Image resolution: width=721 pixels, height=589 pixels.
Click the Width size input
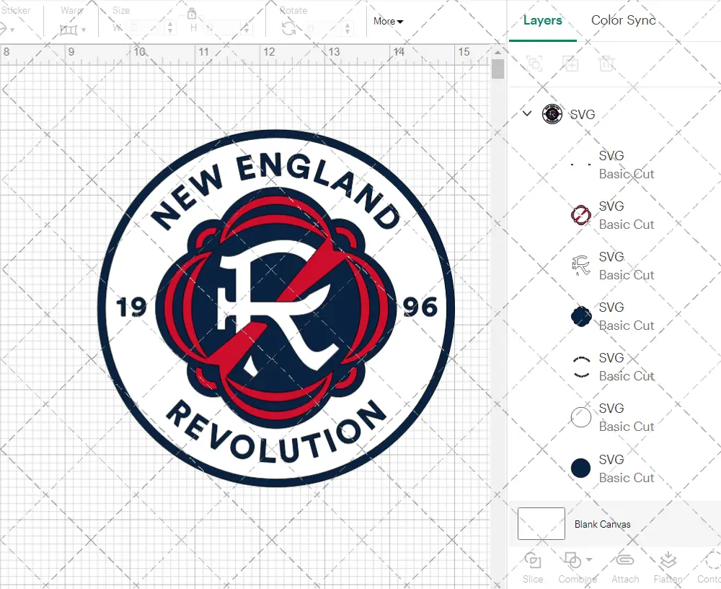[x=146, y=28]
